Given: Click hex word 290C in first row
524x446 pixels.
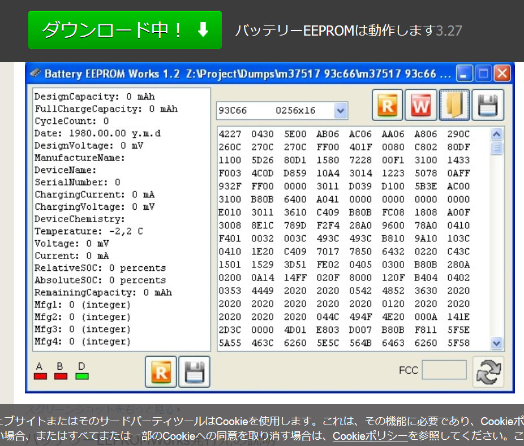Looking at the screenshot, I should 458,134.
